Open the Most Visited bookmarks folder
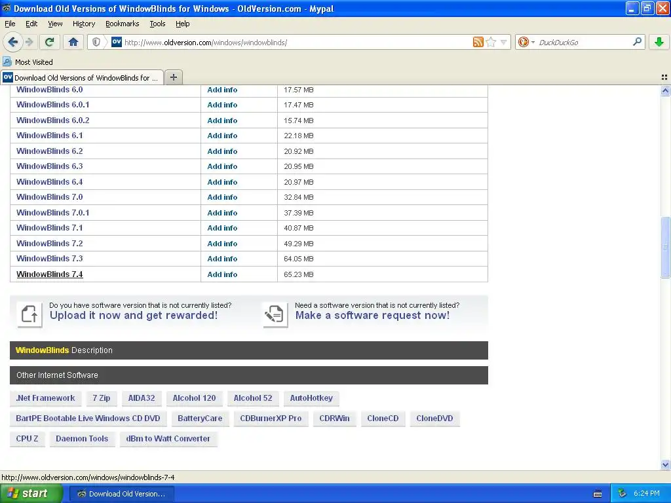Viewport: 671px width, 503px height. point(28,62)
